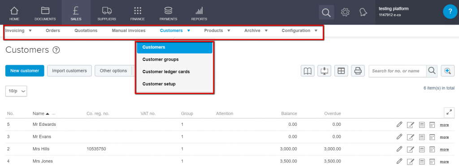Expand the Invoicing dropdown menu

(x=18, y=30)
